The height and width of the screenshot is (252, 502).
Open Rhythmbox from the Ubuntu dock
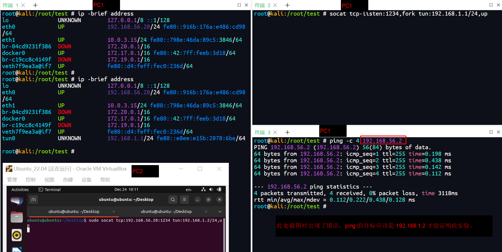point(17,235)
